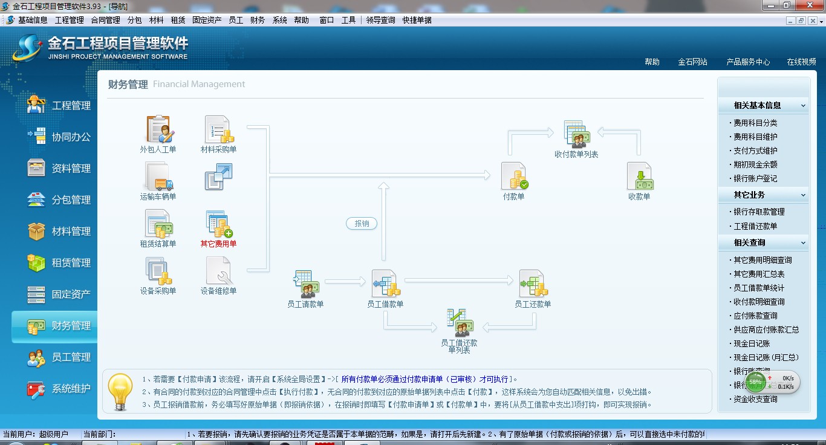Open 资金收支查询 link

(756, 399)
